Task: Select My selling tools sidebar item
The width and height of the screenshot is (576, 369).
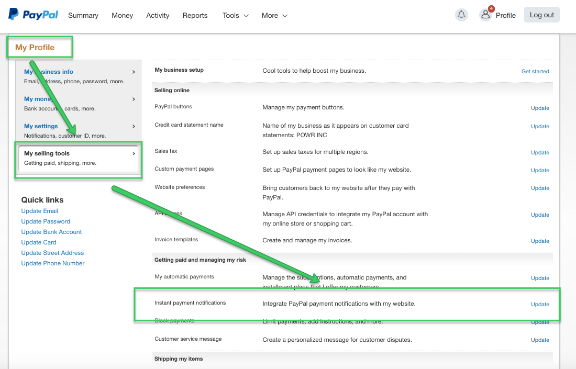Action: pos(78,158)
